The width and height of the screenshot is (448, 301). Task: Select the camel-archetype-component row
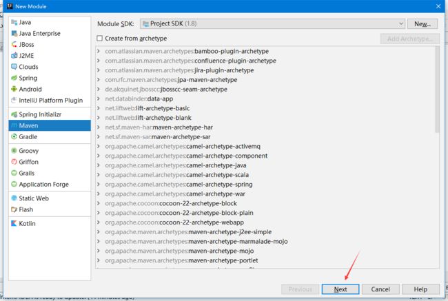point(265,156)
